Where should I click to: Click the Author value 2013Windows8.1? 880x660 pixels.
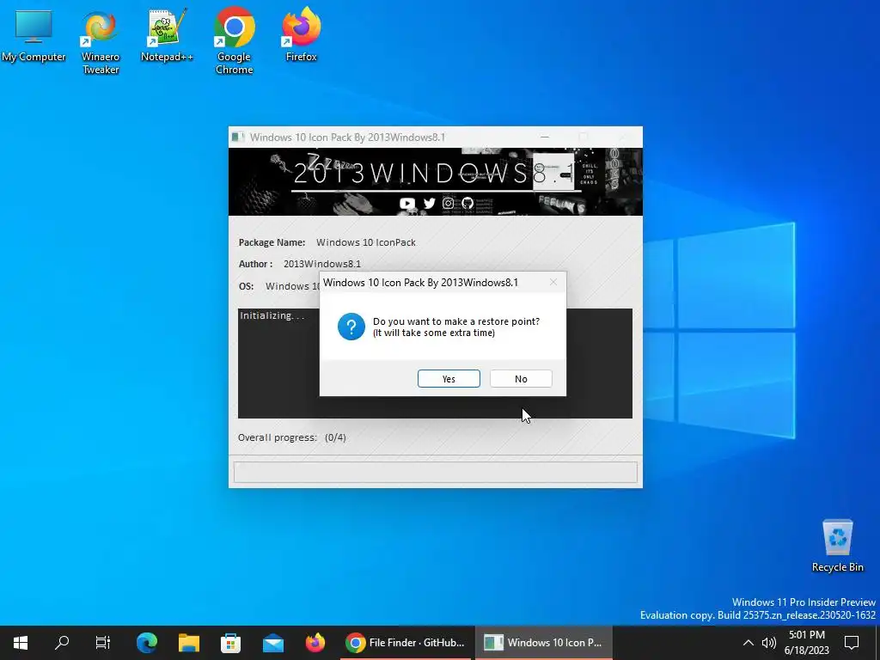[x=322, y=264]
